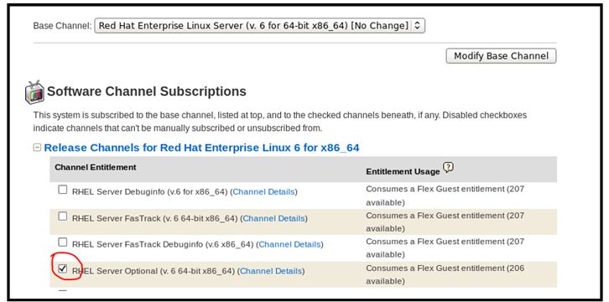Collapse Release Channels section using minus icon
Screen dimensions: 609x302
(x=37, y=148)
